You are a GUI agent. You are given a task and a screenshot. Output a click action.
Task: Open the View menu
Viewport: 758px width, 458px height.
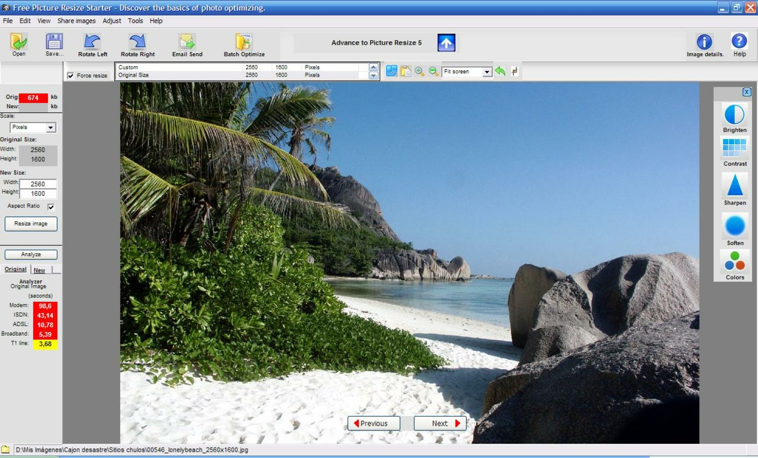(44, 21)
